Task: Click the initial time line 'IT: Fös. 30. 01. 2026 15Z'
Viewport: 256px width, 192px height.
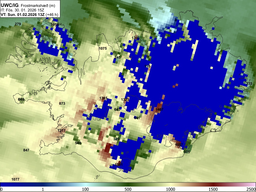Action: pos(22,10)
